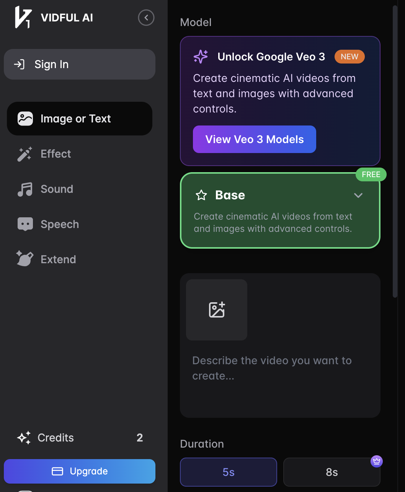This screenshot has width=405, height=492.
Task: Click the Sign In button
Action: [x=80, y=64]
